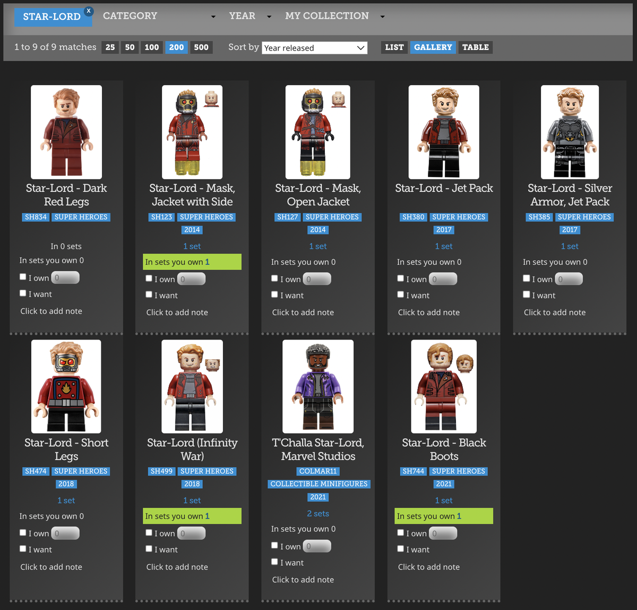This screenshot has width=637, height=610.
Task: Check I want for Star-Lord Mask, Open Jacket
Action: click(x=274, y=294)
